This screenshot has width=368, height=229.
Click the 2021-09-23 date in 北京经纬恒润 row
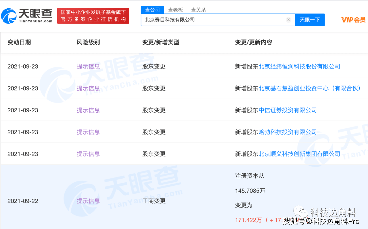coord(23,67)
